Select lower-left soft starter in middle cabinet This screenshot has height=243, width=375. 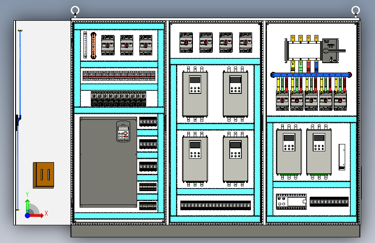click(195, 159)
